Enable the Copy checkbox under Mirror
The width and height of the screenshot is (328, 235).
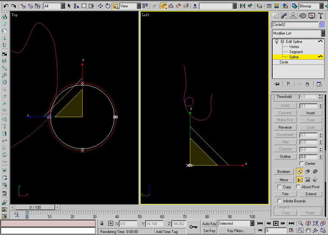279,187
